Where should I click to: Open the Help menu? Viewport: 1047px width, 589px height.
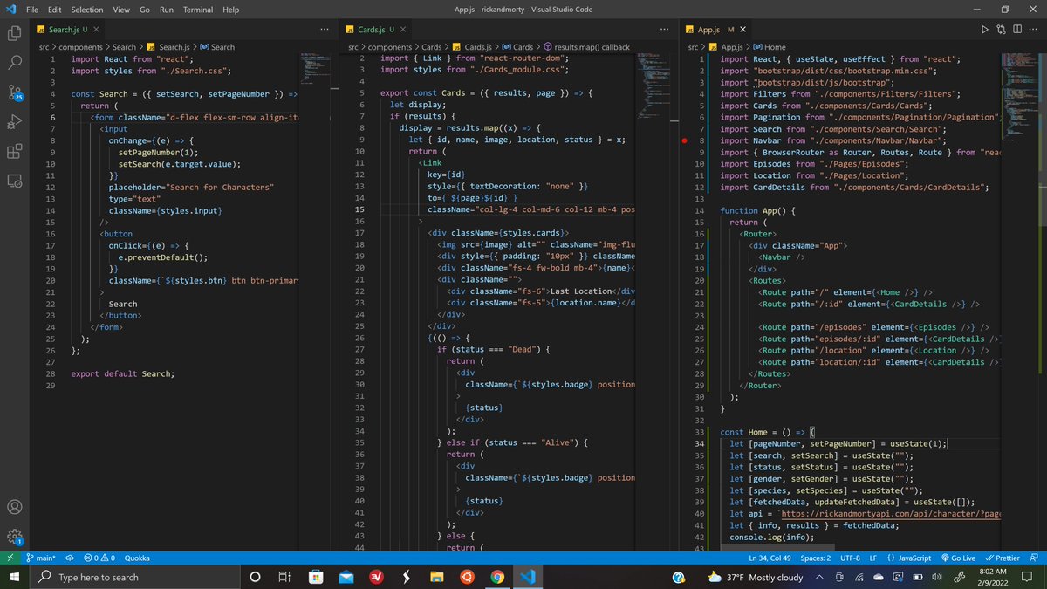[x=230, y=9]
